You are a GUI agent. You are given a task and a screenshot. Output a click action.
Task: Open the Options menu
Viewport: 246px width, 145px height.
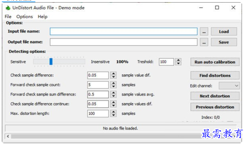click(25, 17)
